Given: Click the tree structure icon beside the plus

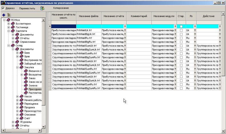Looking at the screenshot, I should click(9, 15).
